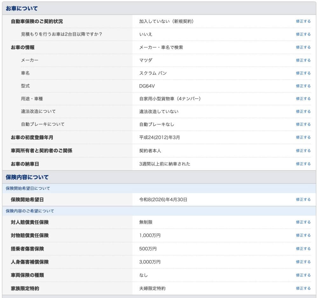Click 修正する beside 車名 スクラム バン
Viewport: 318px width, 298px height.
click(303, 73)
